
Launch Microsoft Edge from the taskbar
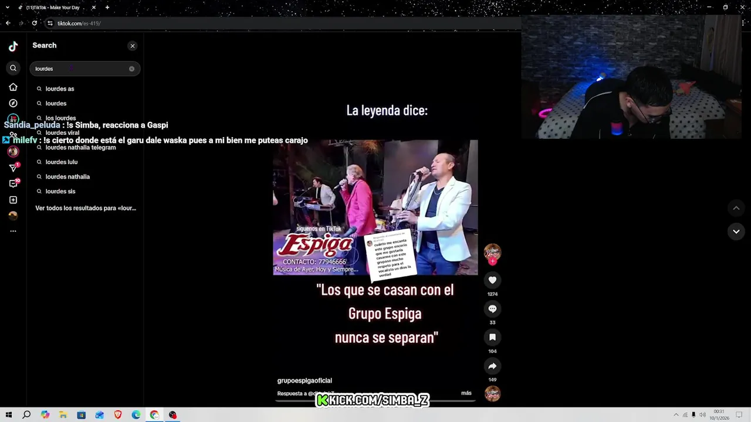136,415
